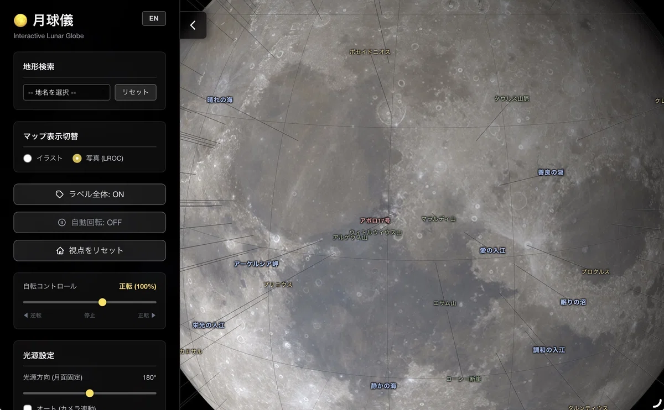The image size is (664, 410).
Task: Click the left reverse rotation arrow label
Action: click(33, 316)
